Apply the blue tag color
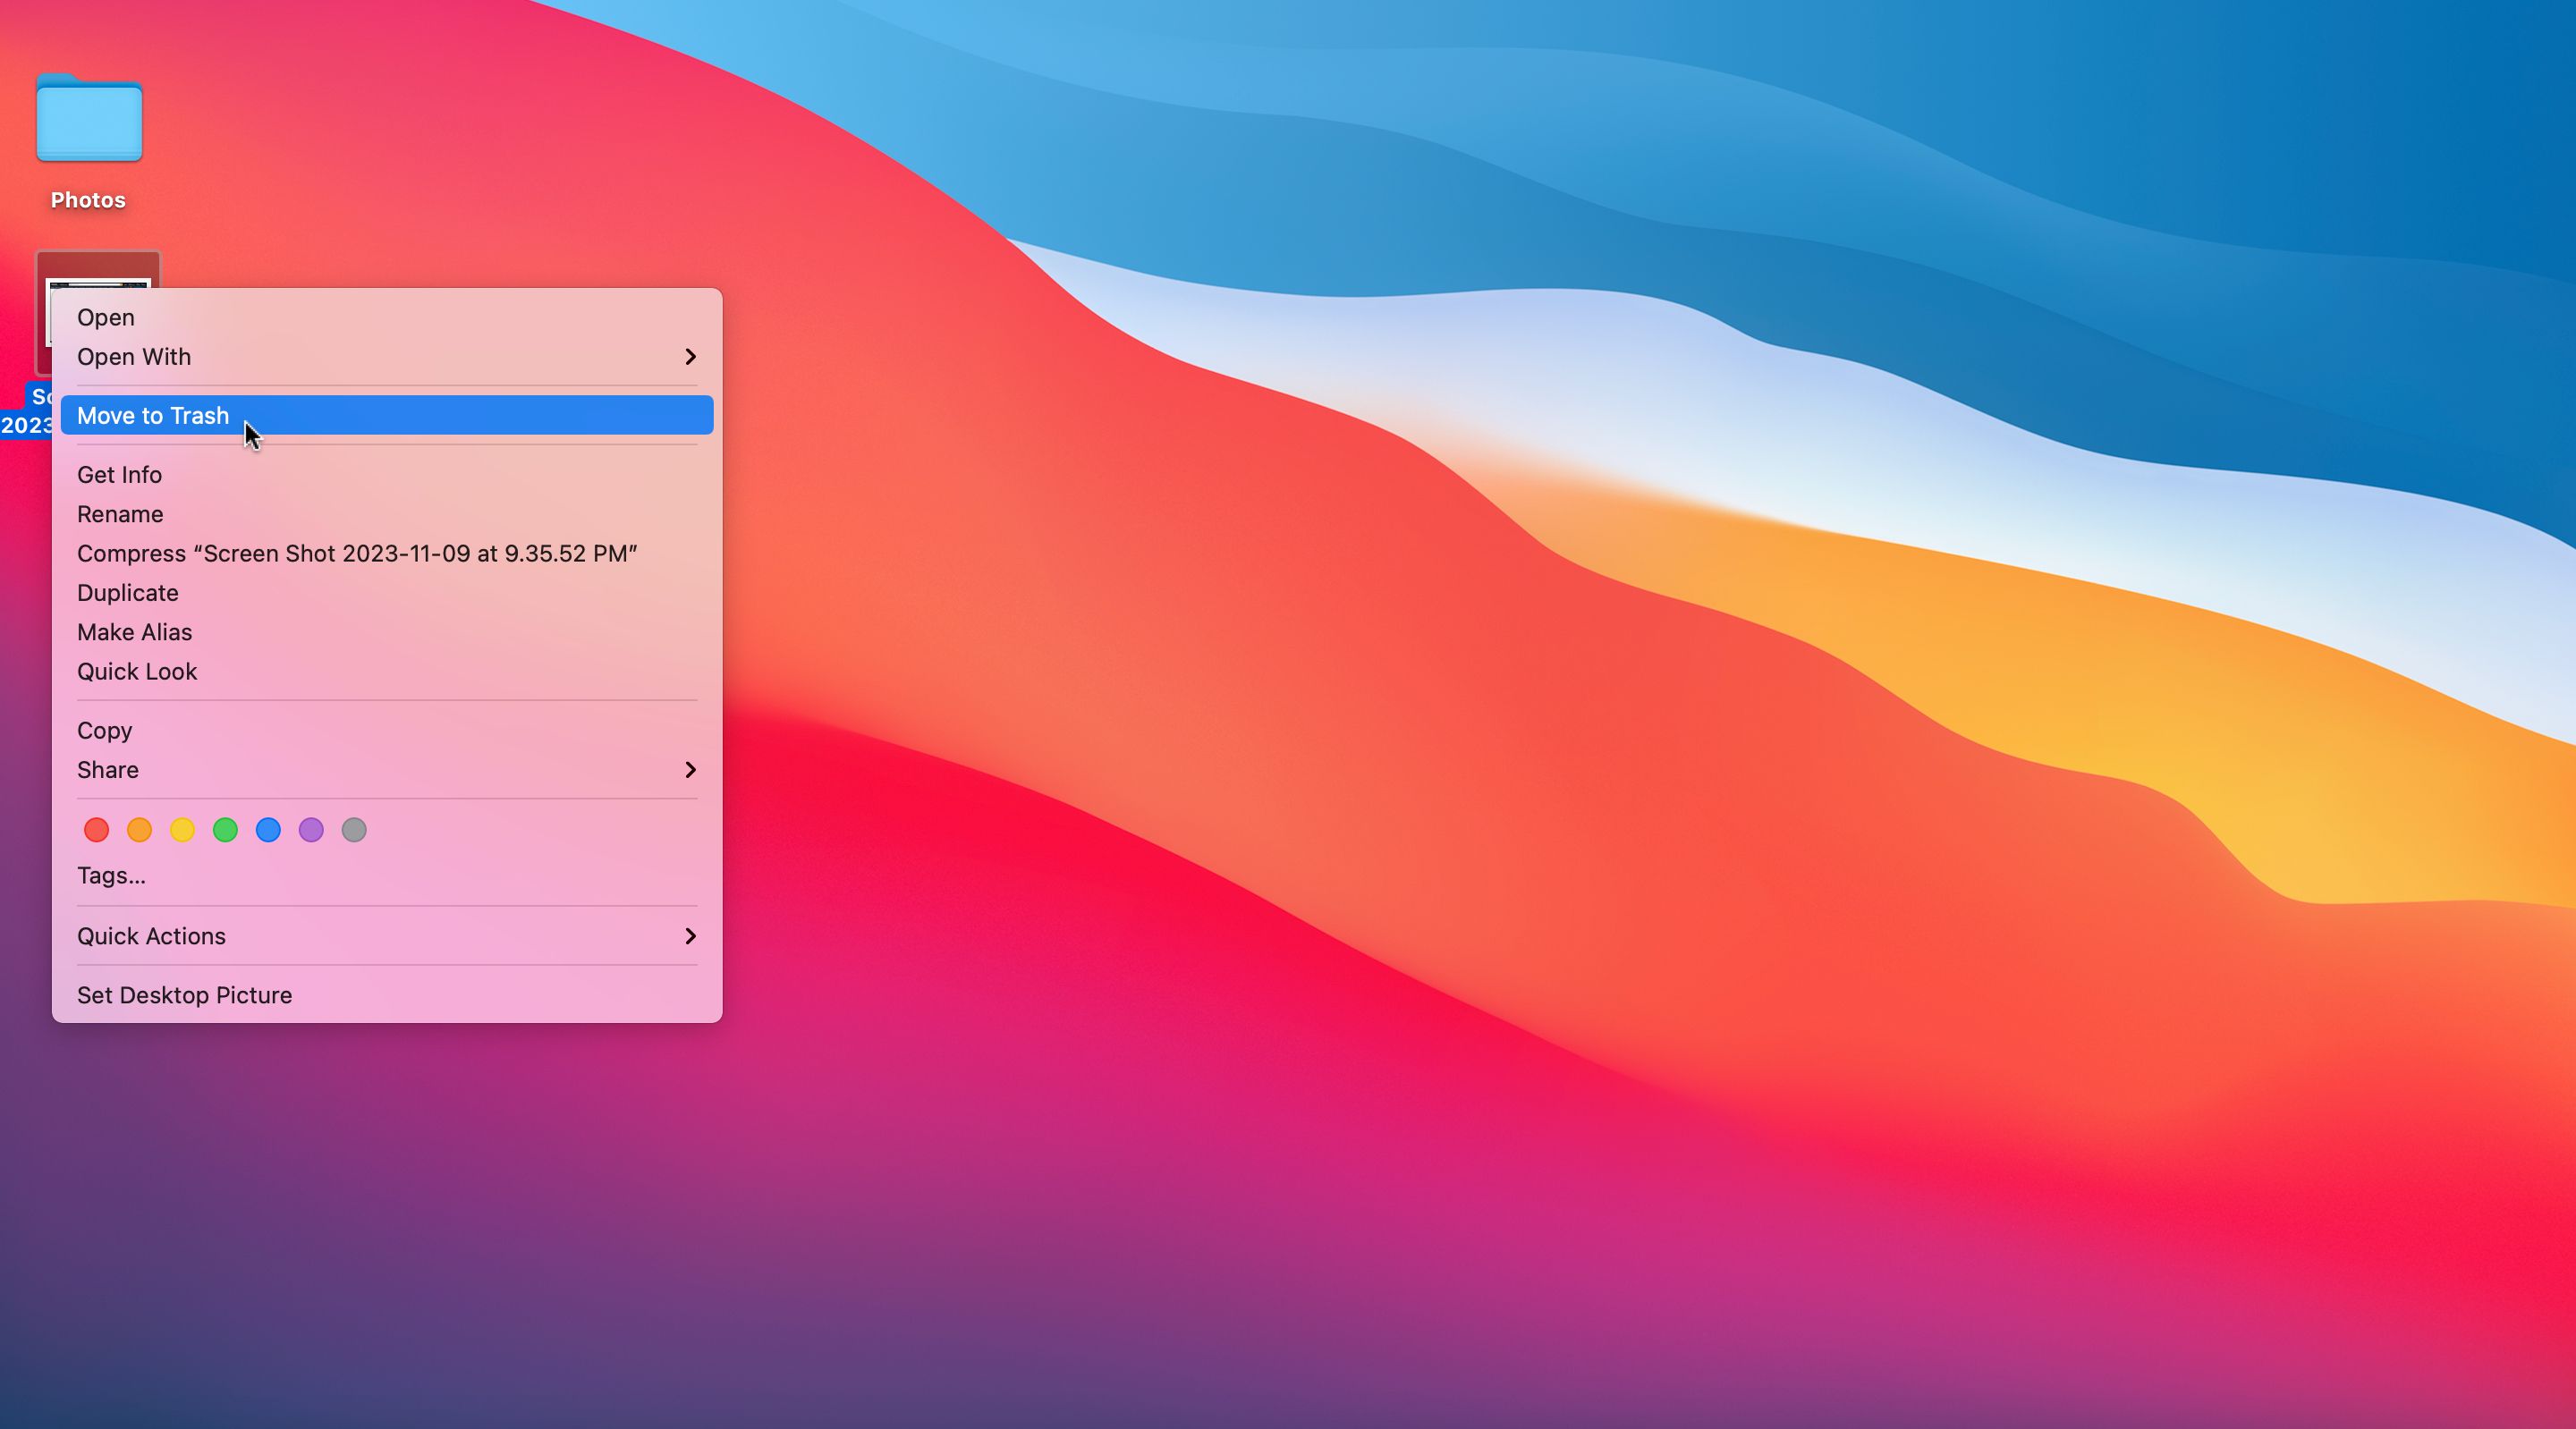Viewport: 2576px width, 1429px height. [268, 830]
